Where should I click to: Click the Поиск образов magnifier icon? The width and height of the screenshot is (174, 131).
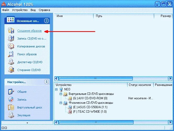(x=11, y=54)
